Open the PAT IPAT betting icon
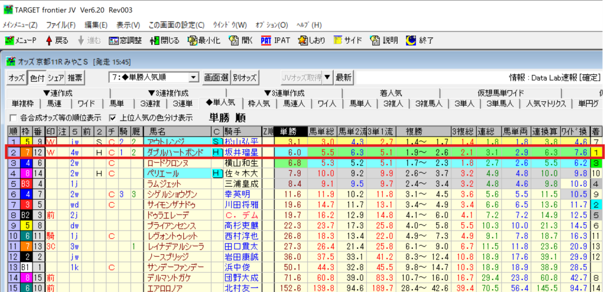The width and height of the screenshot is (605, 292). [266, 40]
